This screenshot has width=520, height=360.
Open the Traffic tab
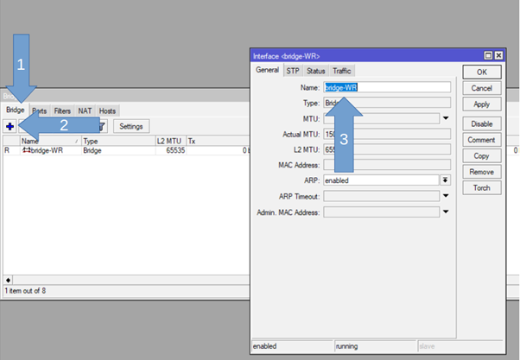(x=342, y=71)
